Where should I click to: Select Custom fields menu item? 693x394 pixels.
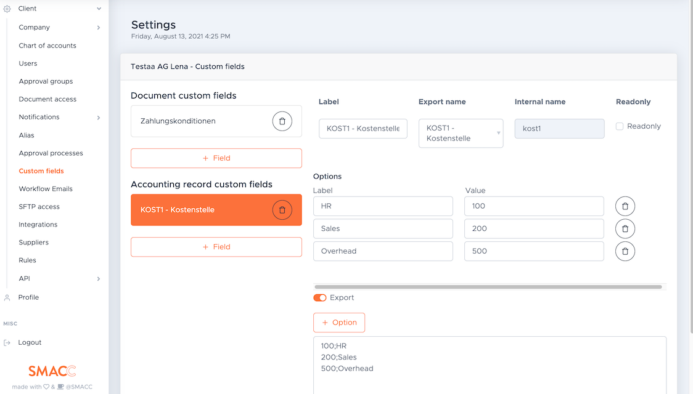pos(41,171)
